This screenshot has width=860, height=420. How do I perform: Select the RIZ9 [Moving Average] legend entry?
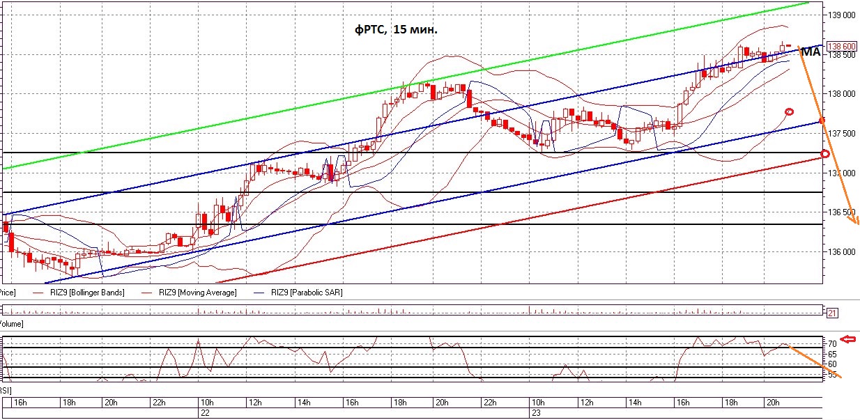197,293
